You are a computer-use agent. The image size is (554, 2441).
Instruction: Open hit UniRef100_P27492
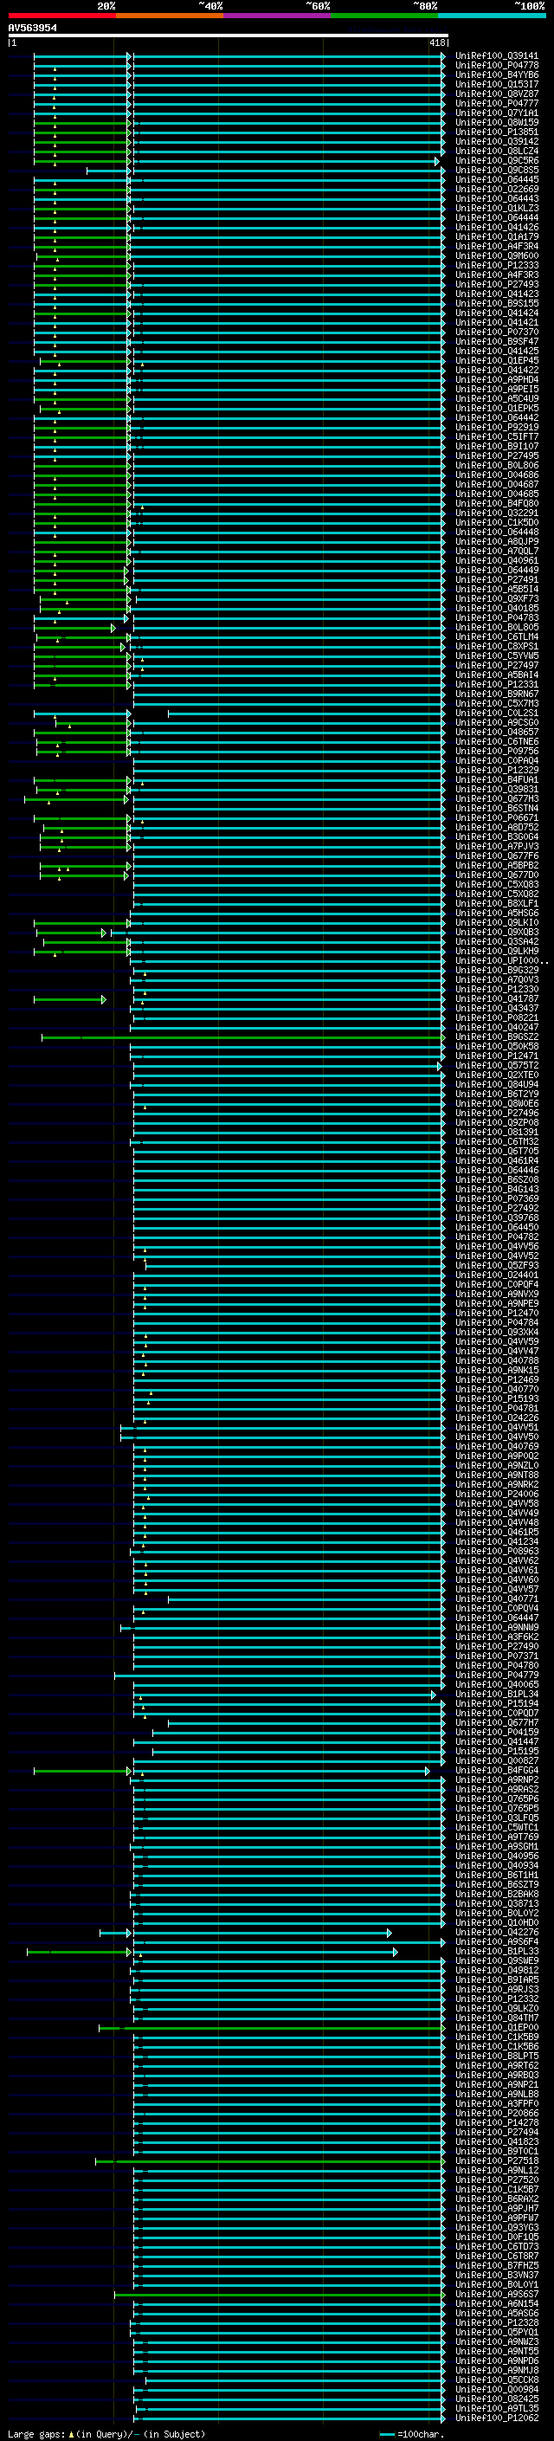497,1208
